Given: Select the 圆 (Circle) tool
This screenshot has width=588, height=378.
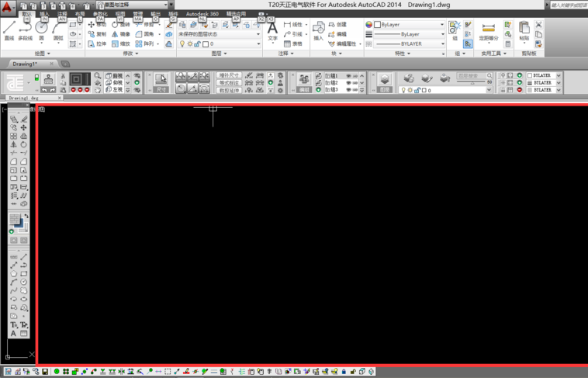Looking at the screenshot, I should 42,30.
